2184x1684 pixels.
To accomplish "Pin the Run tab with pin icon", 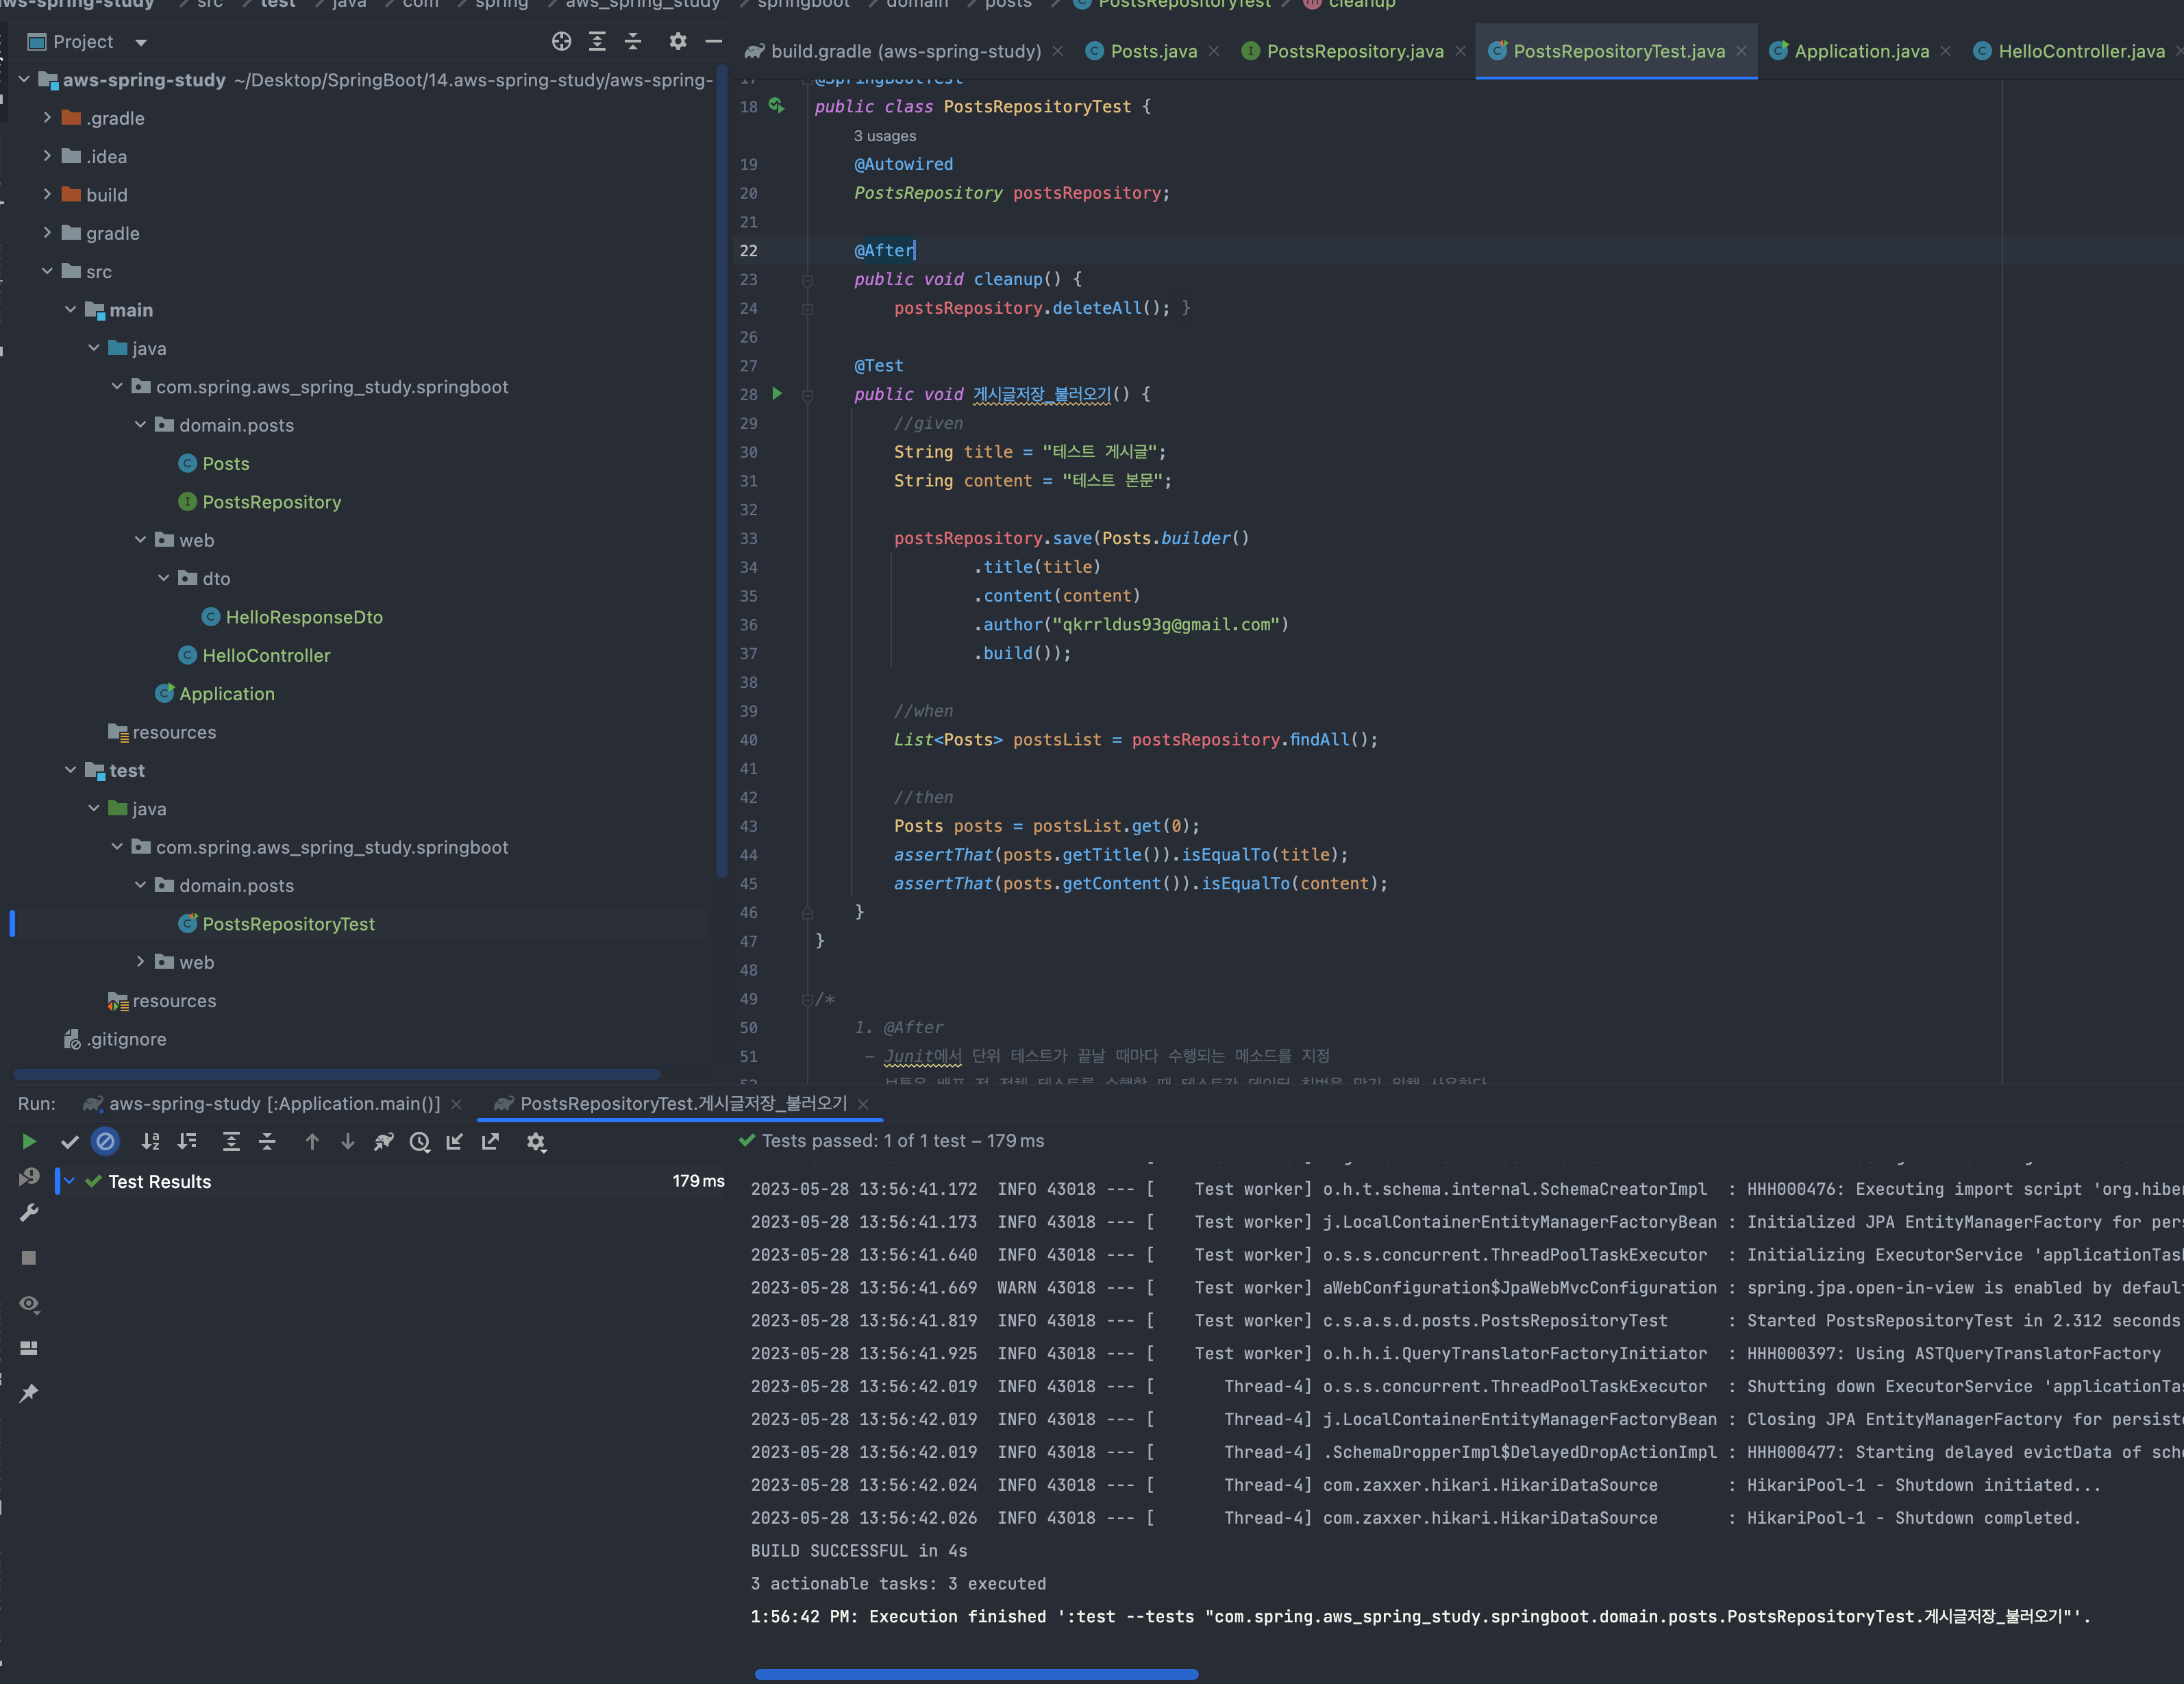I will 29,1393.
